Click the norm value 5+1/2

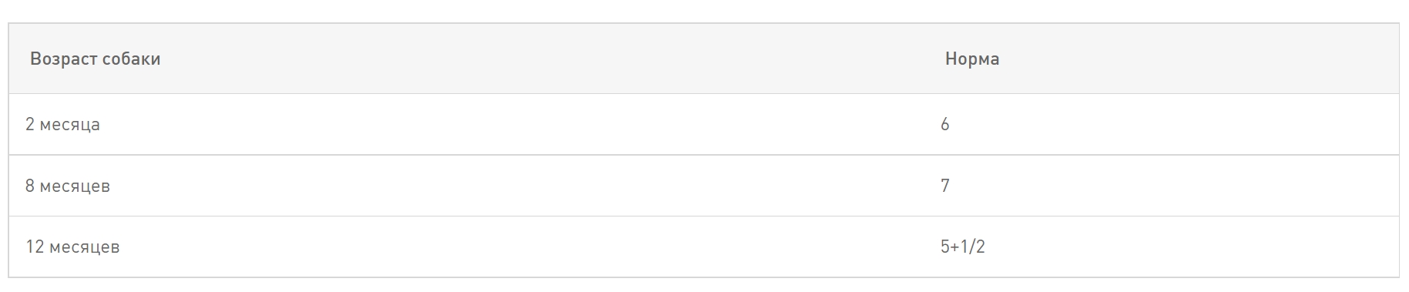tap(962, 247)
